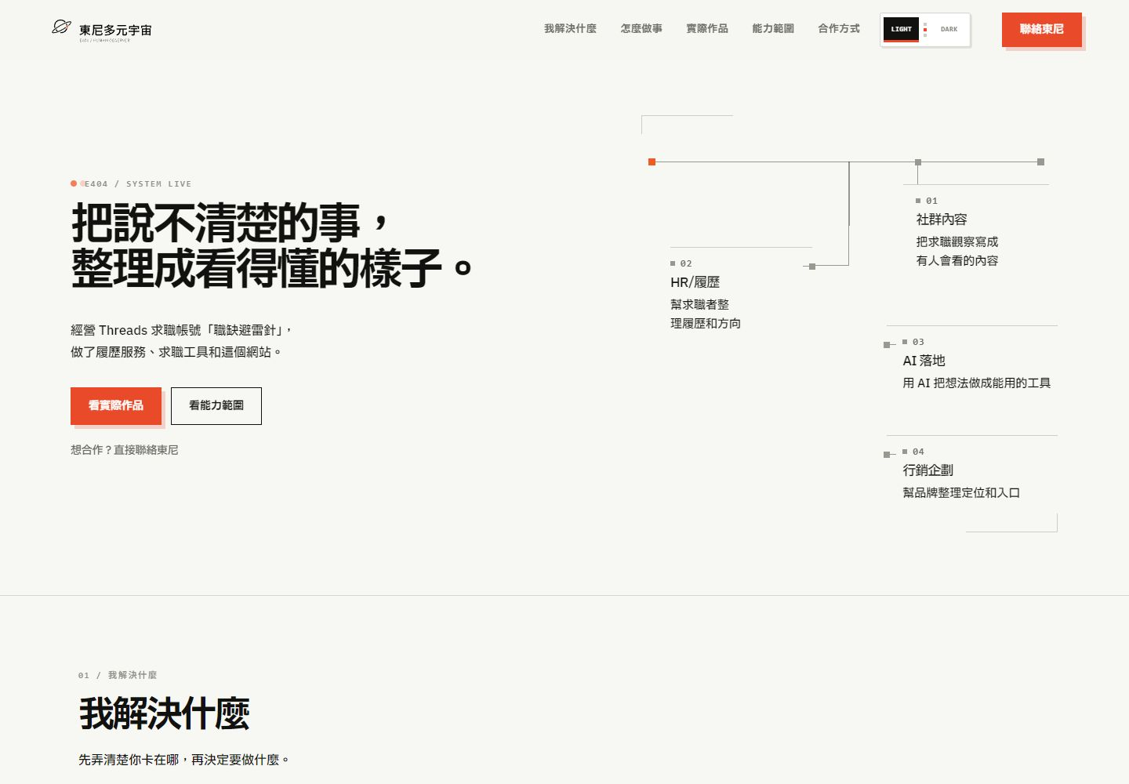Viewport: 1129px width, 784px height.
Task: Switch theme to LIGHT mode
Action: pos(902,29)
